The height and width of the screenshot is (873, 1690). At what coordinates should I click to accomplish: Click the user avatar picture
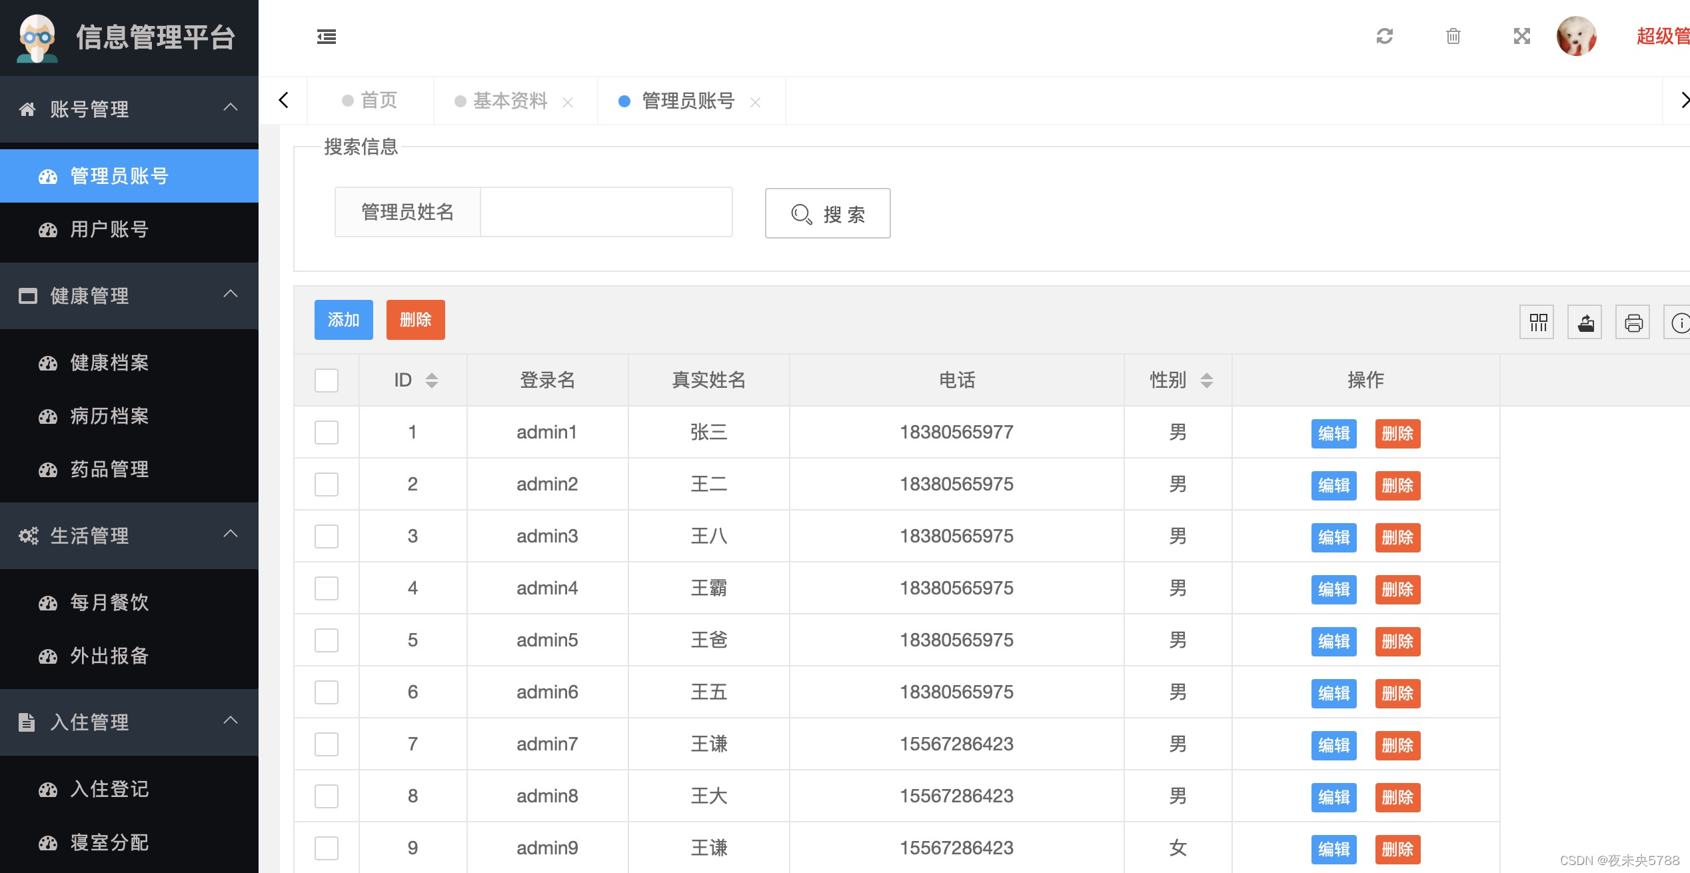click(1576, 36)
